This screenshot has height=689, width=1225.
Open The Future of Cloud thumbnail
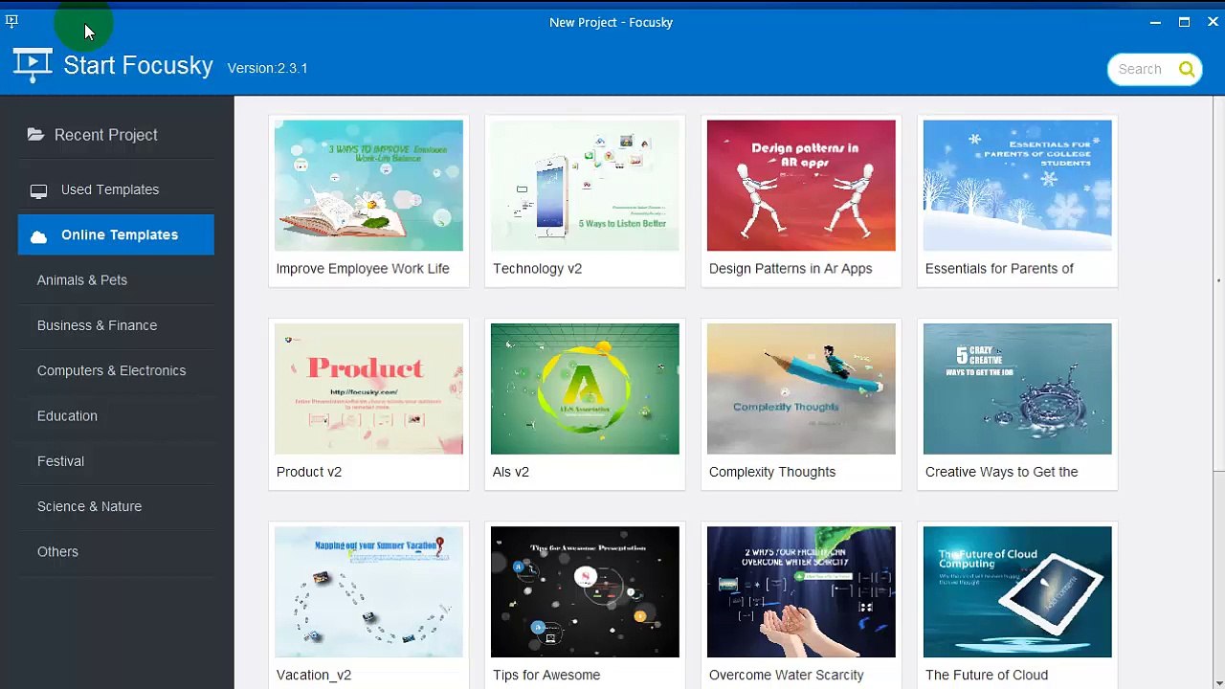tap(1017, 591)
